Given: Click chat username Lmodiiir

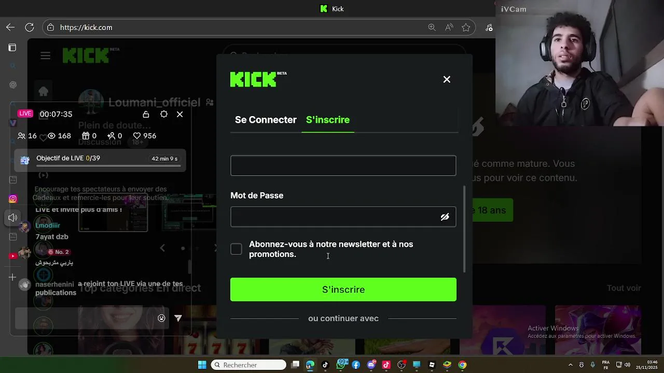Looking at the screenshot, I should (x=48, y=225).
